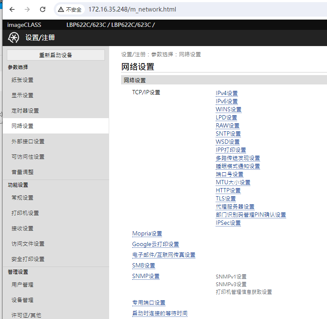This screenshot has height=319, width=327.
Task: Open 安全打印设置 in the sidebar
Action: 28,259
